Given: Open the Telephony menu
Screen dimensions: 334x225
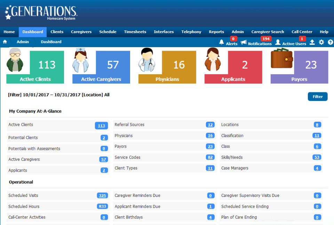Looking at the screenshot, I should coord(191,32).
